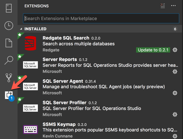
Task: Open the Servers view in activity bar
Action: (x=9, y=8)
